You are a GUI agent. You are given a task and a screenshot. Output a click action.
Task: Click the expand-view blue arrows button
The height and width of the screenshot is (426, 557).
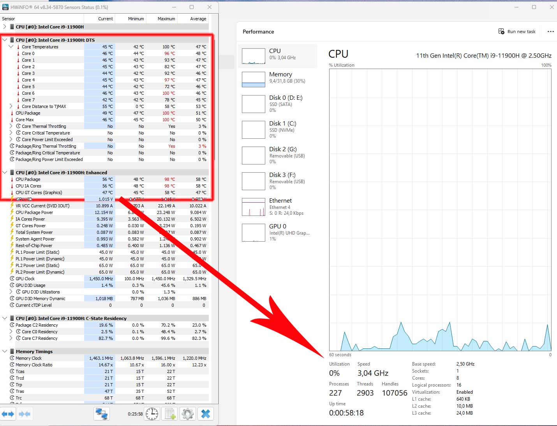pos(8,414)
